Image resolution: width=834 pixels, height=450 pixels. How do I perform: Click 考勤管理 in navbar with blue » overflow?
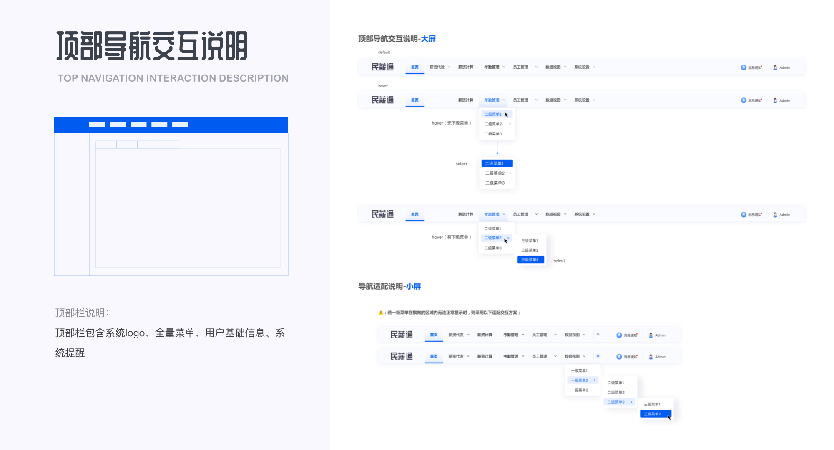(x=511, y=356)
